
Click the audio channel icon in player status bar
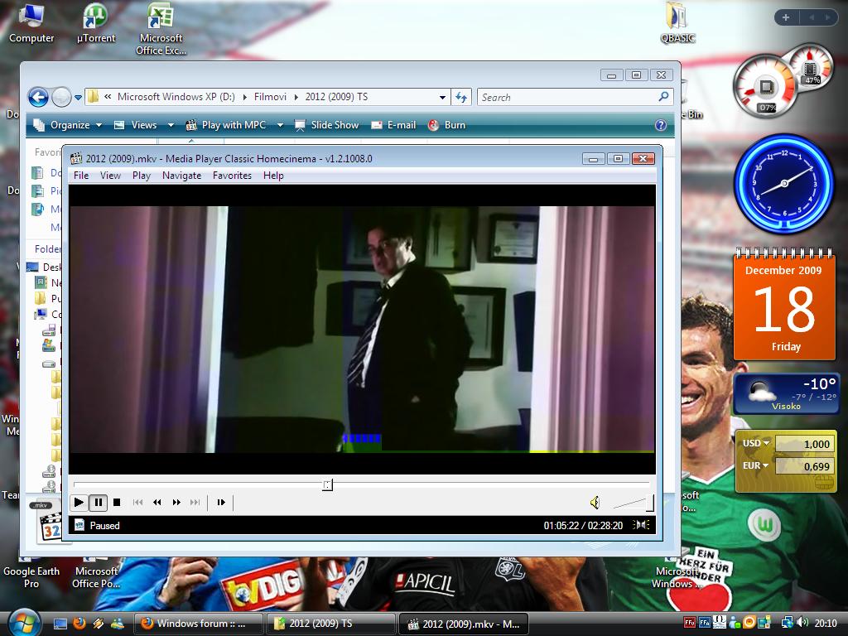[x=642, y=524]
